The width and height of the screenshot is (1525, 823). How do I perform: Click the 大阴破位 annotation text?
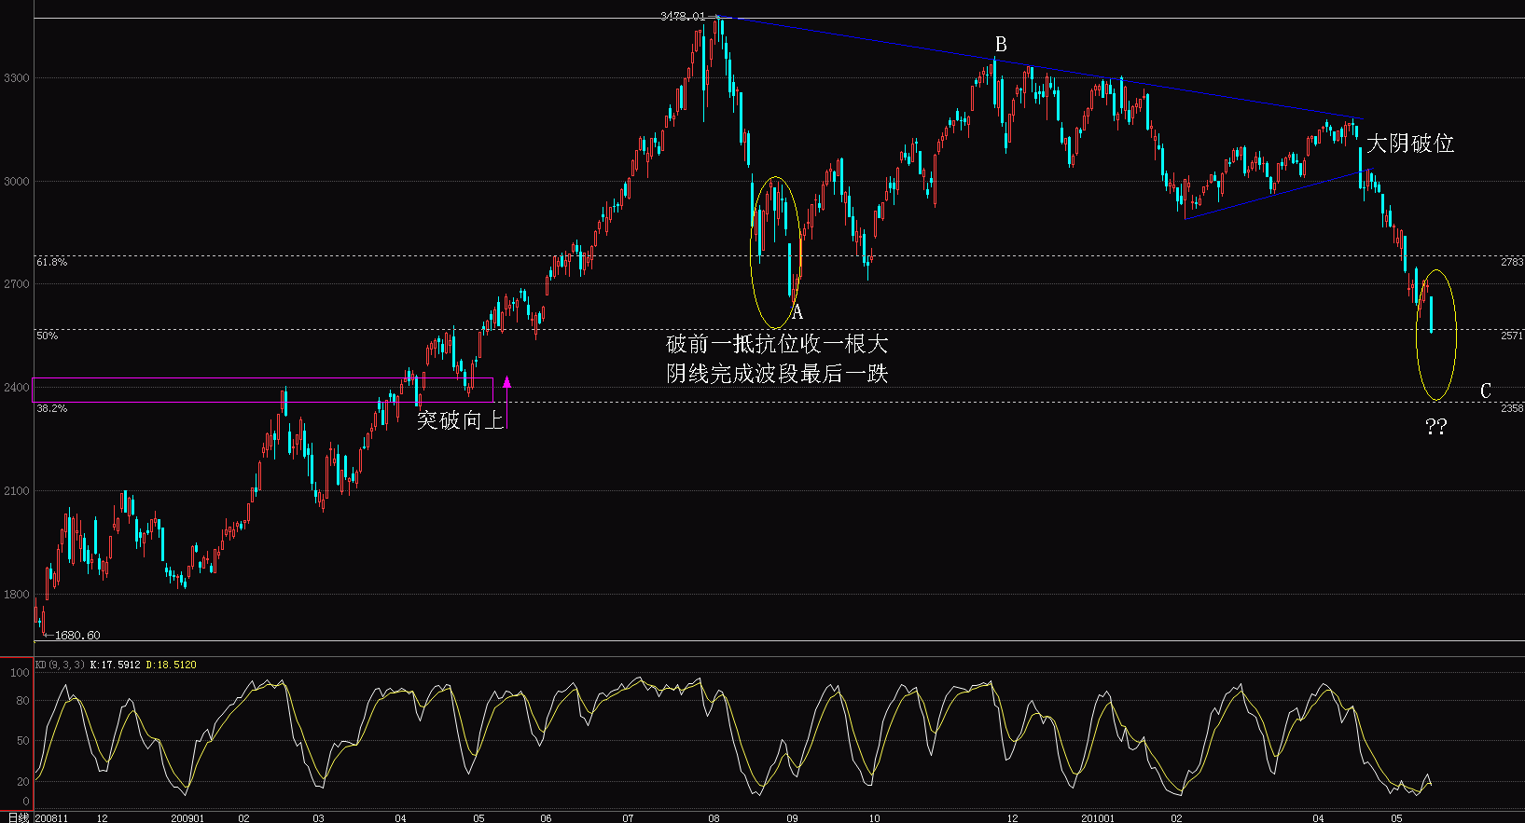[1410, 144]
